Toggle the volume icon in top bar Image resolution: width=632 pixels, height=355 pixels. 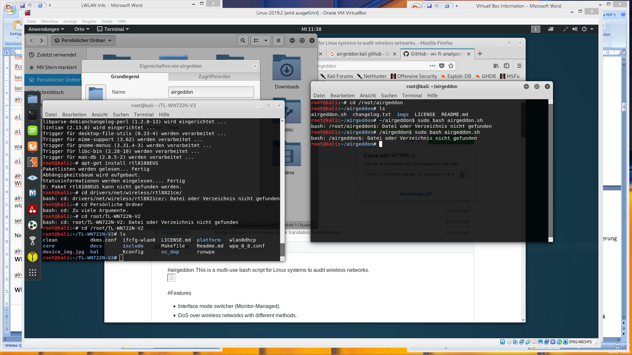pos(575,29)
